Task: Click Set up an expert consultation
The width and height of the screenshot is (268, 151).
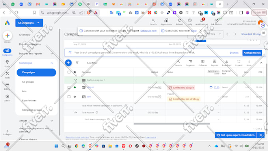Action: [236, 135]
